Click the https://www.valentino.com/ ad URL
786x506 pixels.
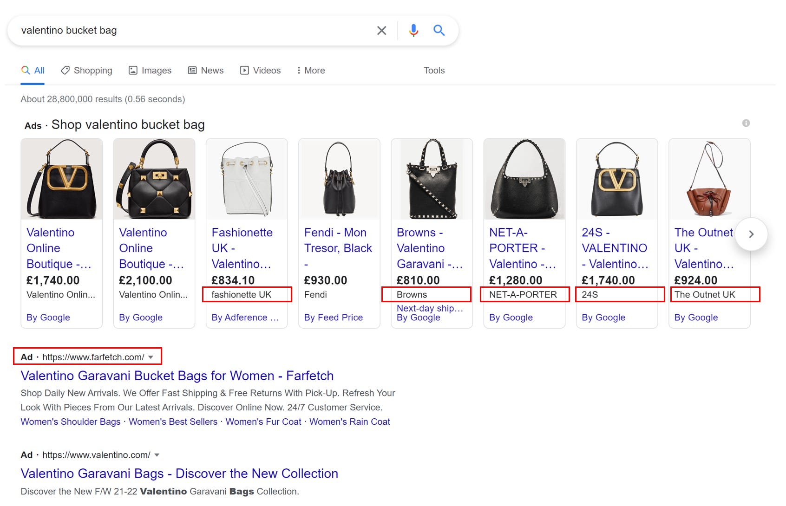[x=96, y=455]
